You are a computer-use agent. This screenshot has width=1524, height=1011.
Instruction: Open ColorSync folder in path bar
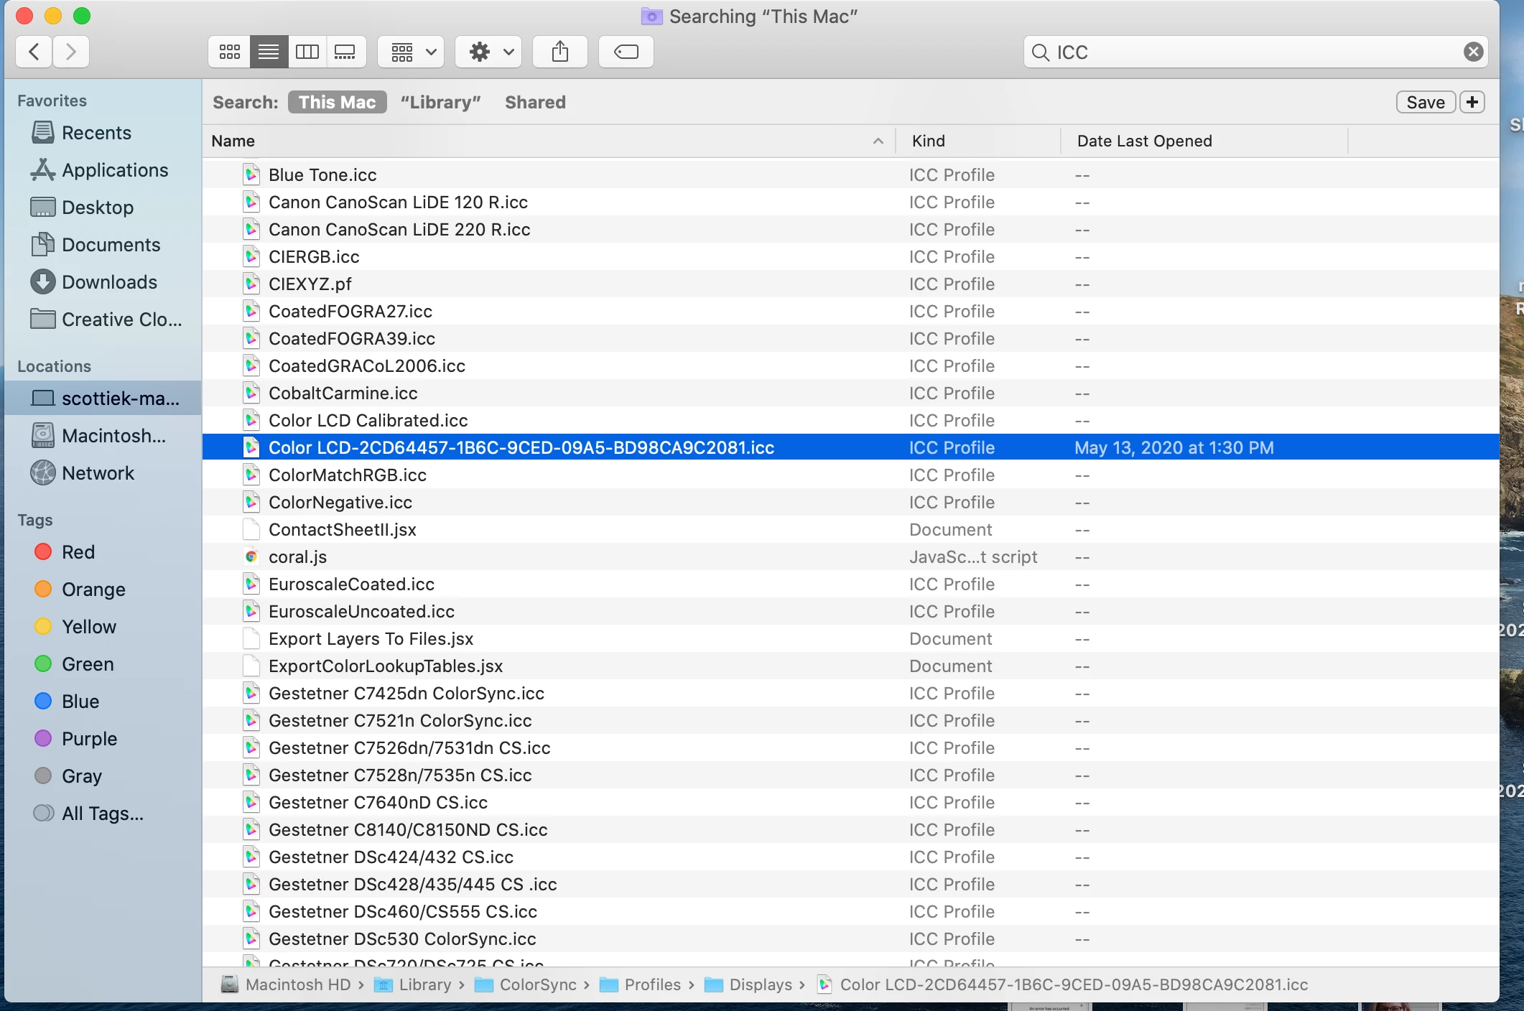[x=537, y=984]
